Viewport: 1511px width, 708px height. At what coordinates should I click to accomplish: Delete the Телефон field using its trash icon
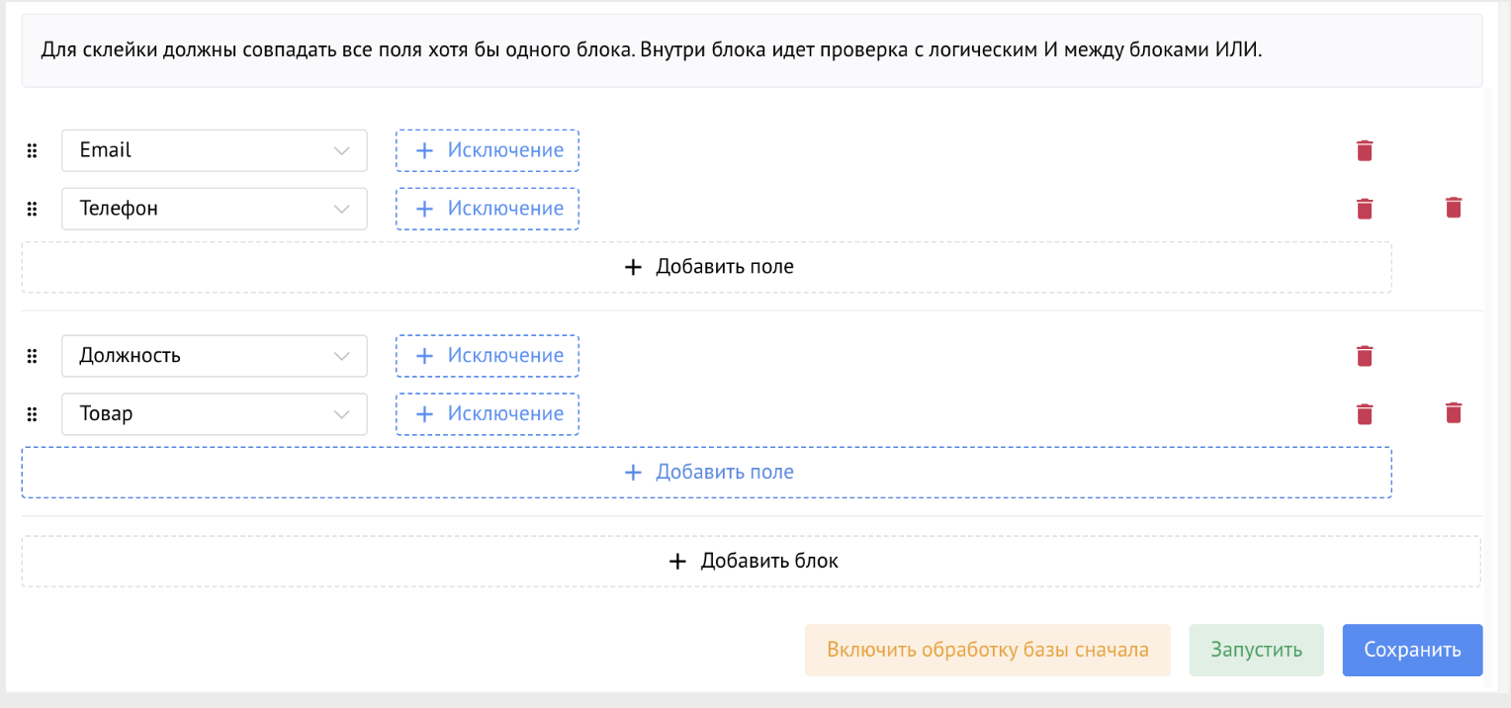coord(1365,209)
